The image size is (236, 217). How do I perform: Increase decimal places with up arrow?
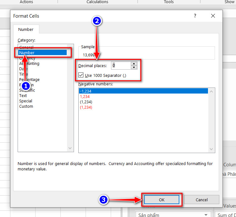(134, 64)
